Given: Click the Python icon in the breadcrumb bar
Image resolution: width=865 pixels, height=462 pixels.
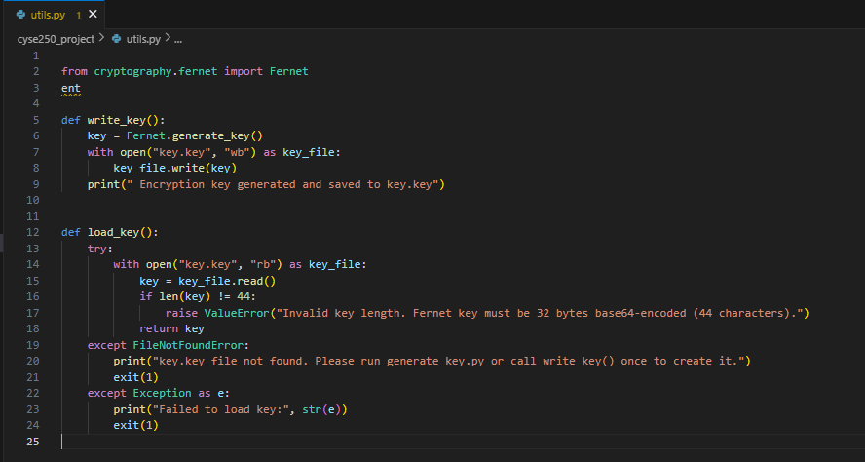Looking at the screenshot, I should coord(117,39).
